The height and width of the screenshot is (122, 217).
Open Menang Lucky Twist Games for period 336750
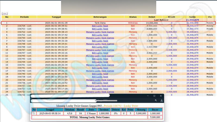click(100, 38)
